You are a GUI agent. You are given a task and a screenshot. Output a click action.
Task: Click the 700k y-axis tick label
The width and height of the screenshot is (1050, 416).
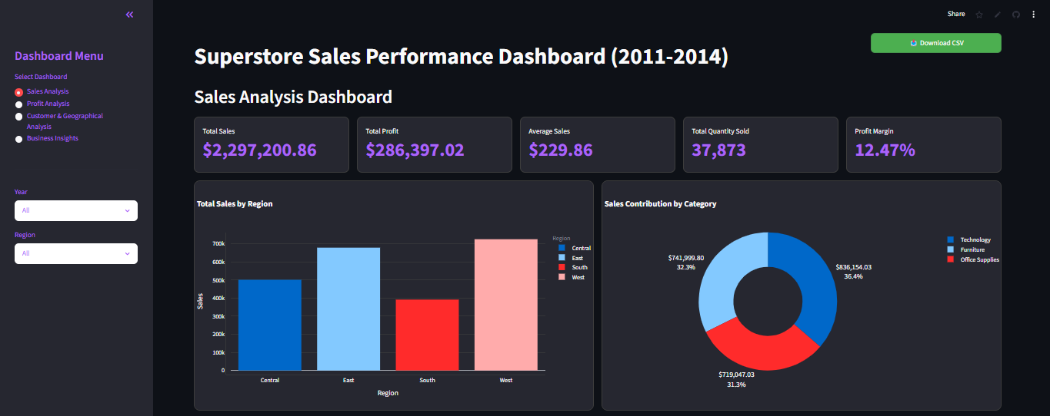click(218, 243)
